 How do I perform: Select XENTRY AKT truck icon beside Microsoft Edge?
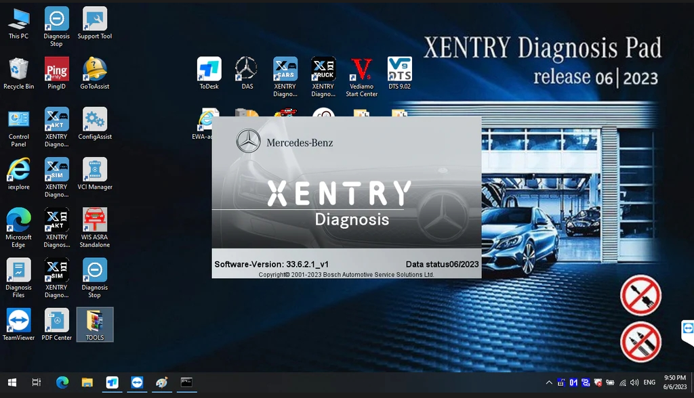point(57,227)
